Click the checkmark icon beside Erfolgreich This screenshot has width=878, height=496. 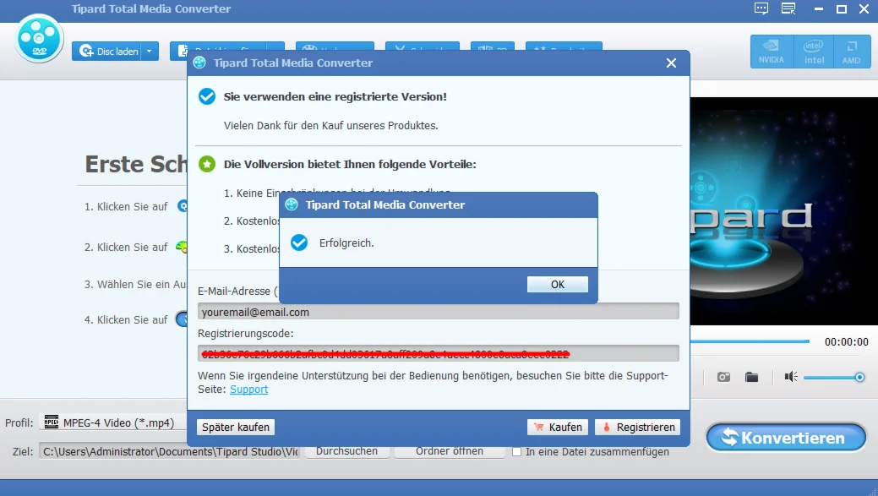[299, 243]
